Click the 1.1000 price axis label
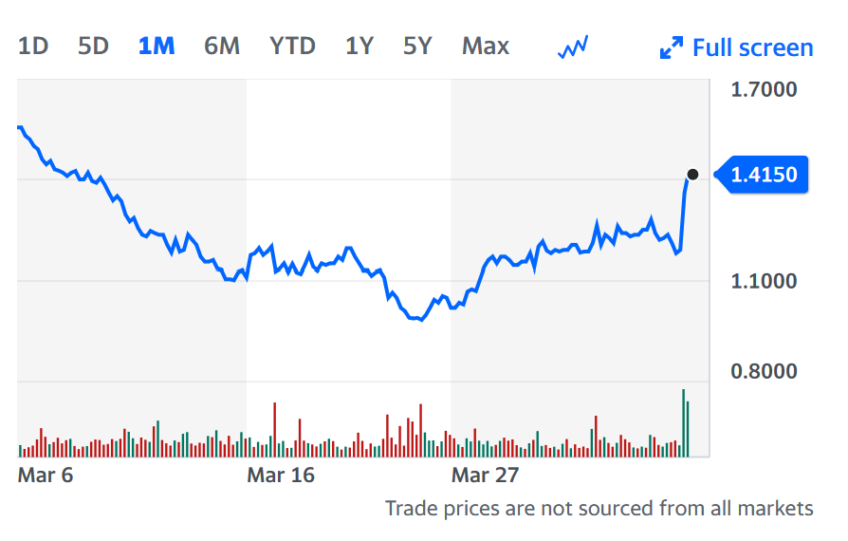Image resolution: width=848 pixels, height=541 pixels. pyautogui.click(x=765, y=281)
